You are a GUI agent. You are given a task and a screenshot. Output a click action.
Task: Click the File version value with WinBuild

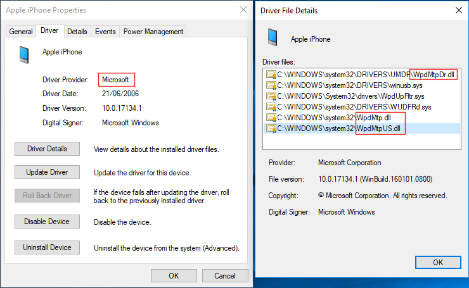tap(375, 179)
